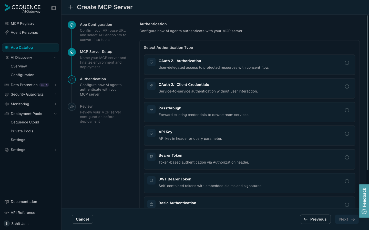
Task: Go back with the Previous button
Action: pyautogui.click(x=315, y=219)
